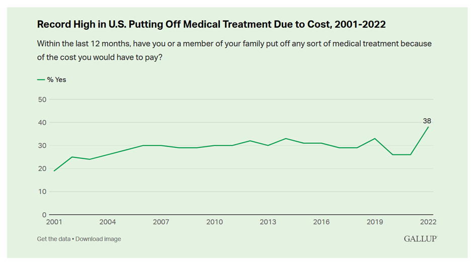Viewport: 471px width, 262px height.
Task: Click the 20 label on the y-axis
Action: pos(42,168)
